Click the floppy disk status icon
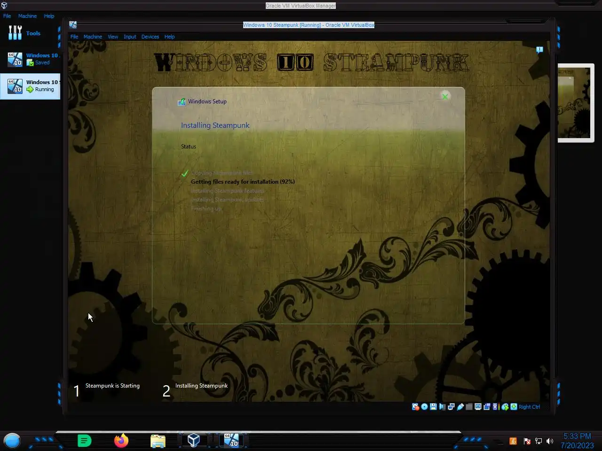Screen dimensions: 602x451 pos(433,407)
